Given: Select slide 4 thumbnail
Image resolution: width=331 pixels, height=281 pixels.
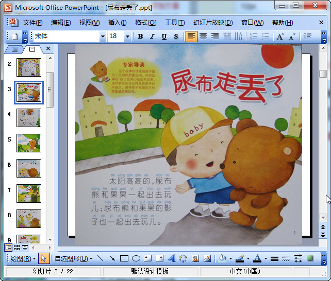Looking at the screenshot, I should pyautogui.click(x=29, y=118).
